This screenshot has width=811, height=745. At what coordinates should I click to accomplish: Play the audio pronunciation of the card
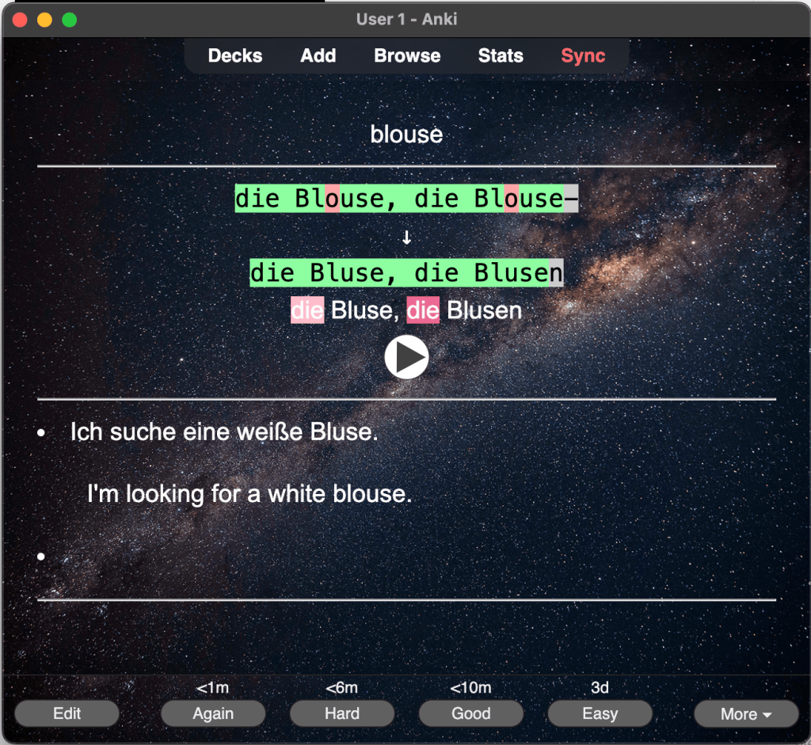tap(406, 357)
